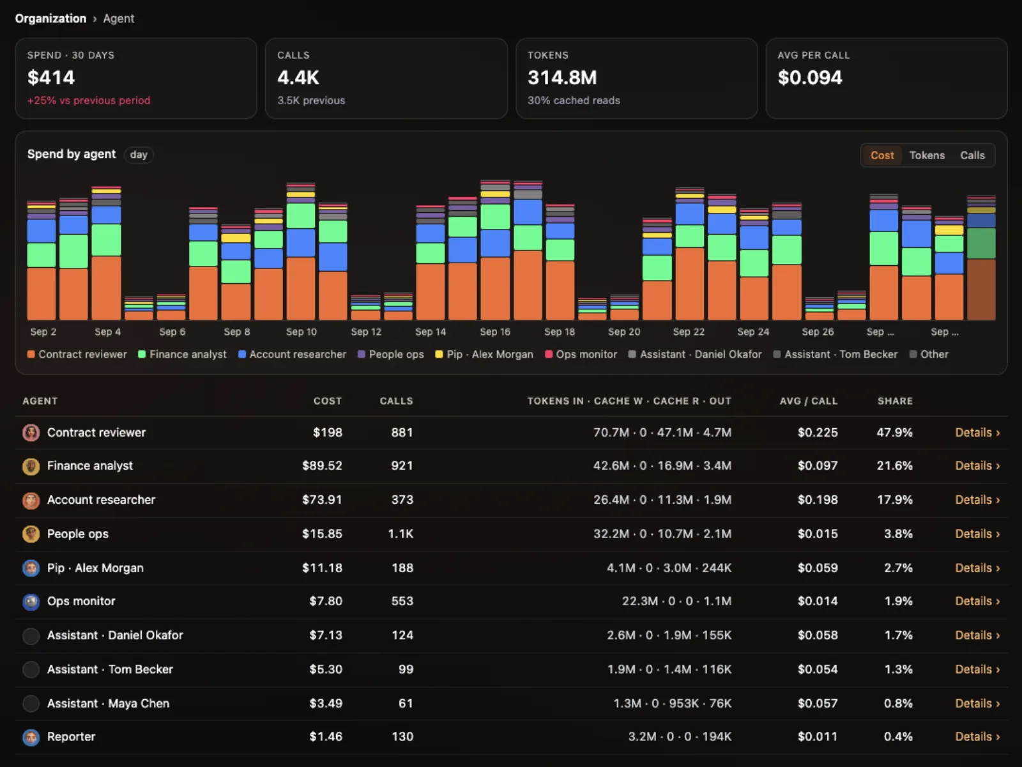Open Details for People ops
Image resolution: width=1022 pixels, height=767 pixels.
pyautogui.click(x=977, y=534)
